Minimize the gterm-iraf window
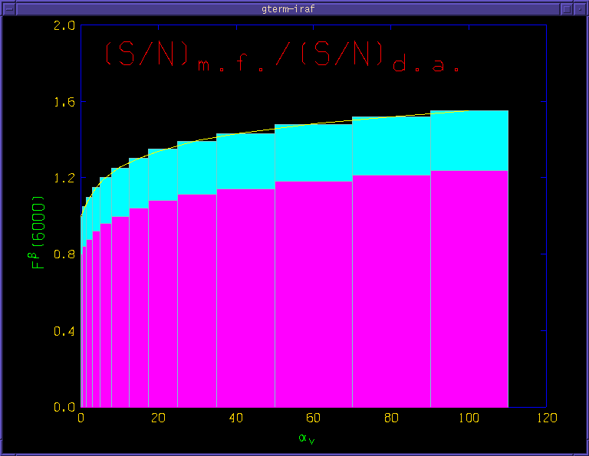Screen dimensions: 589x456 click(567, 8)
